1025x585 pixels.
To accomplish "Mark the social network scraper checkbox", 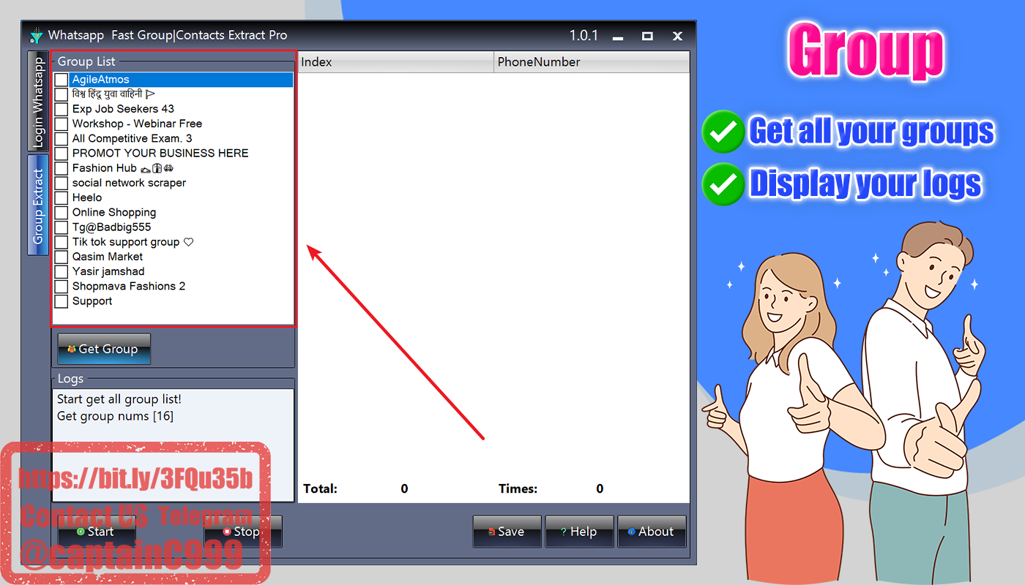I will (61, 183).
